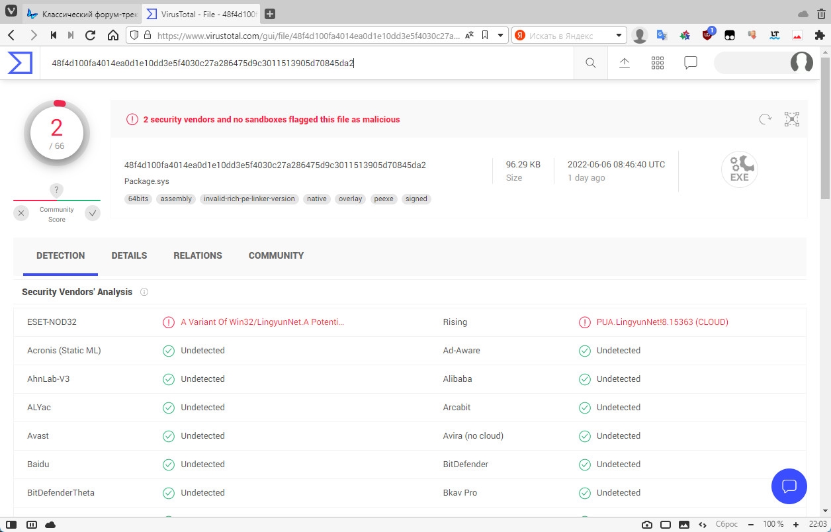Open a new browser tab

tap(270, 13)
